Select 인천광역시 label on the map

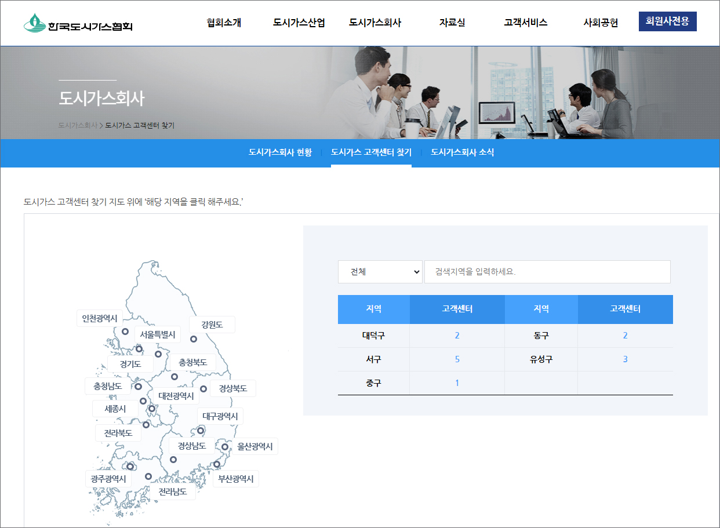point(100,318)
